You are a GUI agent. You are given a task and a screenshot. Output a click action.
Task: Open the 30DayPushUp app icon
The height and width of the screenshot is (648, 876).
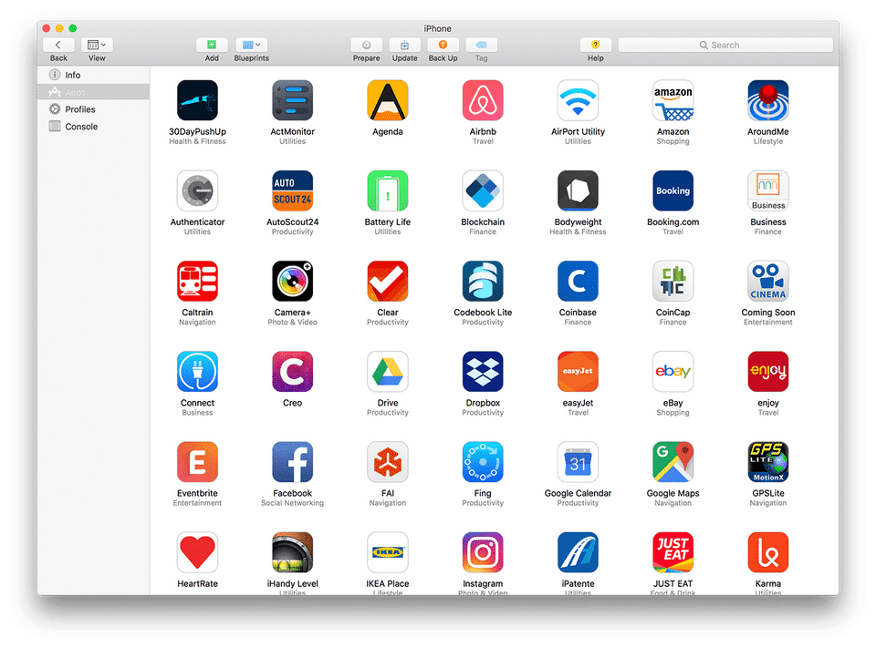click(197, 100)
